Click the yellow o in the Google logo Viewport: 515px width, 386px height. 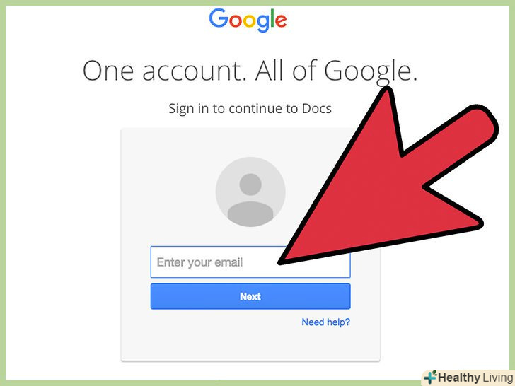tap(249, 21)
